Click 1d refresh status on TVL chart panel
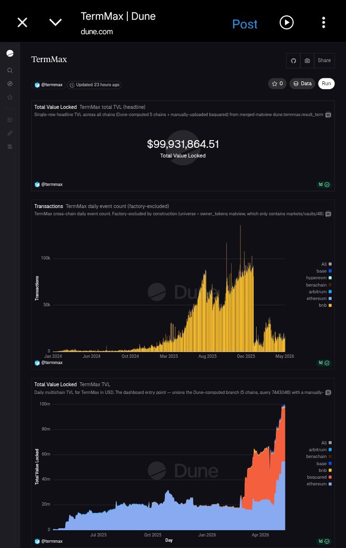The height and width of the screenshot is (548, 346). 324,541
